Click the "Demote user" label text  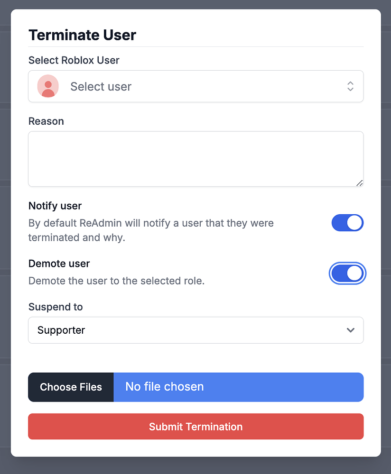[x=59, y=264]
